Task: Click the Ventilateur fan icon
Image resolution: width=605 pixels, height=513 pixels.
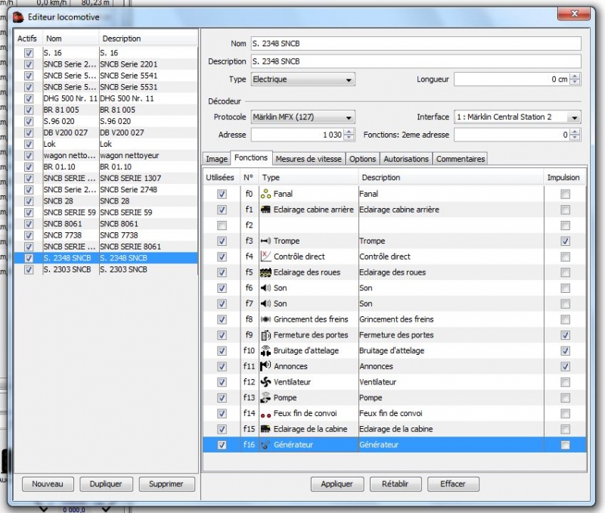Action: click(265, 382)
